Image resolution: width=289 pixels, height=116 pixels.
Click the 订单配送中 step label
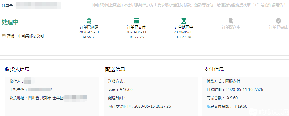click(231, 27)
